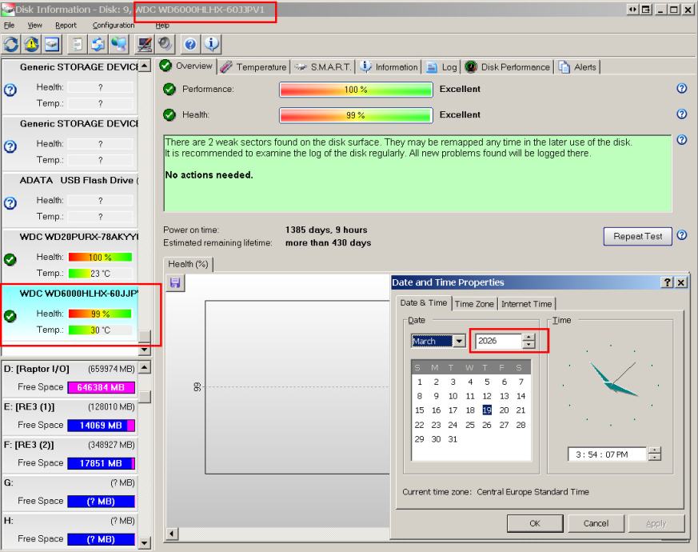Viewport: 698px width, 552px height.
Task: Click the 646384 MB free space bar
Action: (x=101, y=388)
